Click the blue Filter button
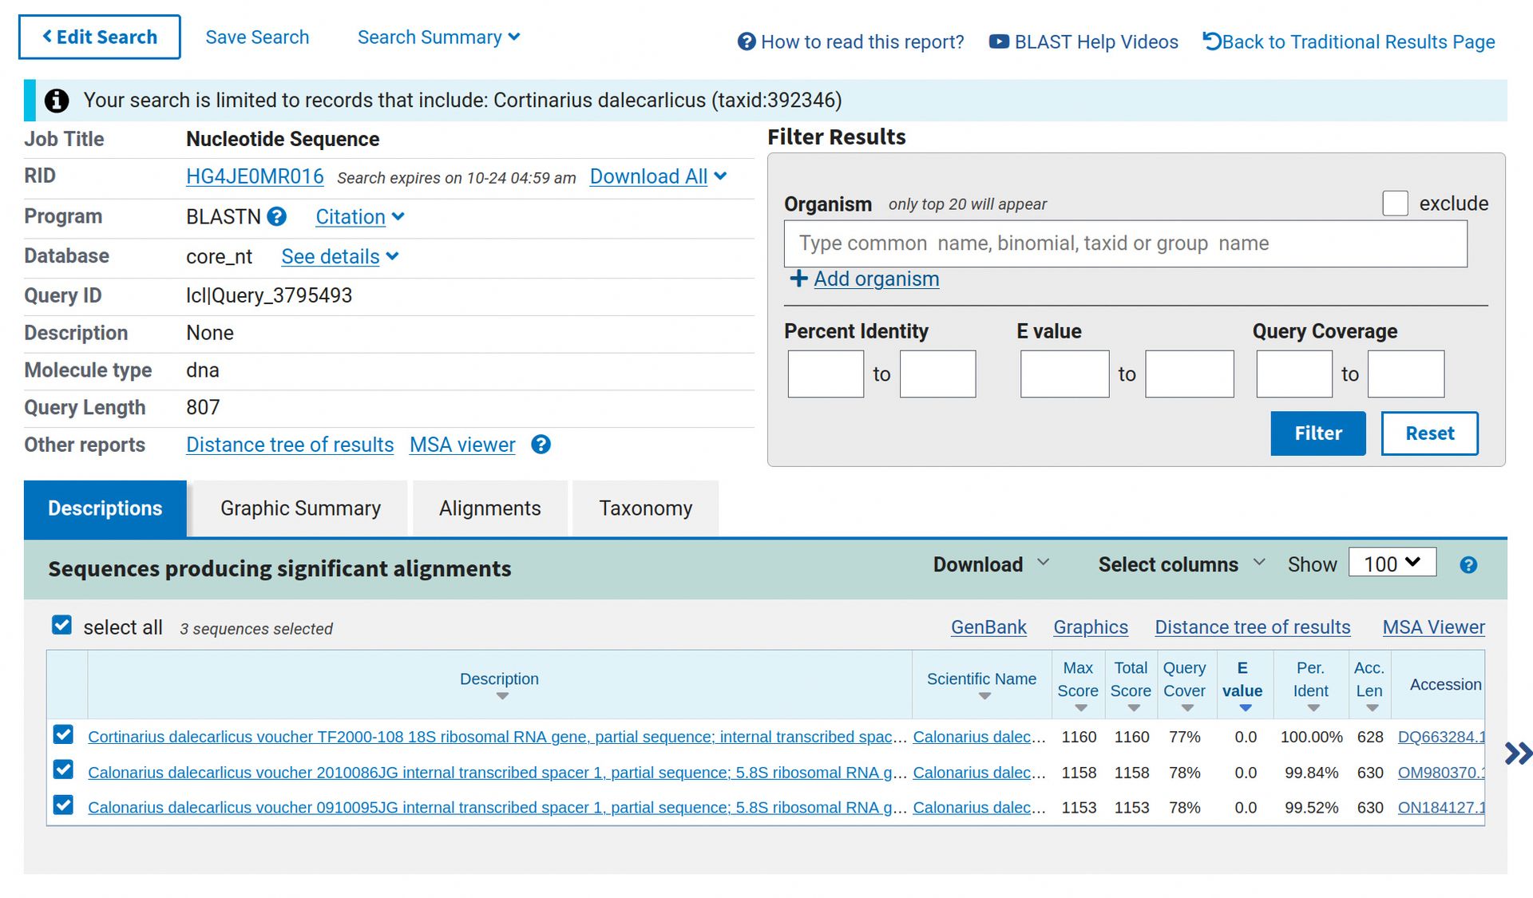 1317,433
